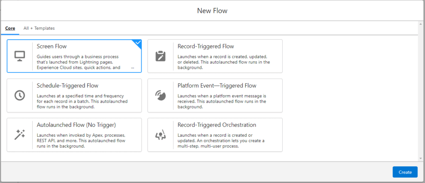
Task: Click the scrollbar down arrow
Action: (421, 159)
